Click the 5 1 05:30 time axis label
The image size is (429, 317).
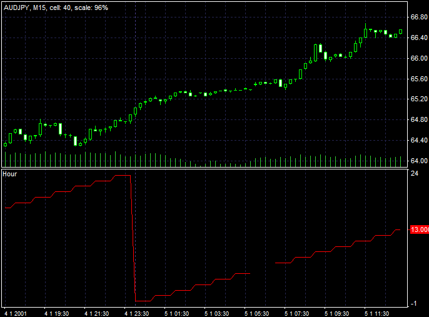(x=256, y=313)
